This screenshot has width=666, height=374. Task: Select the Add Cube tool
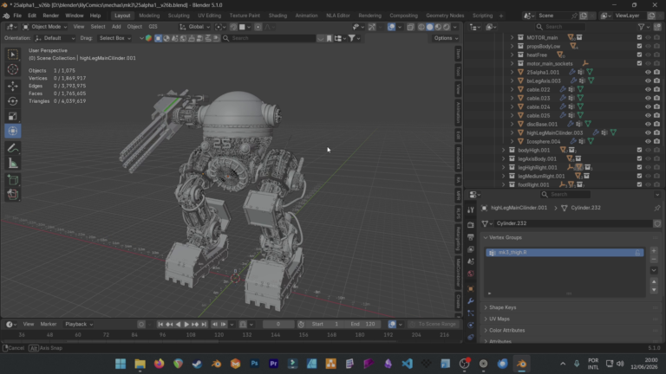pos(13,180)
